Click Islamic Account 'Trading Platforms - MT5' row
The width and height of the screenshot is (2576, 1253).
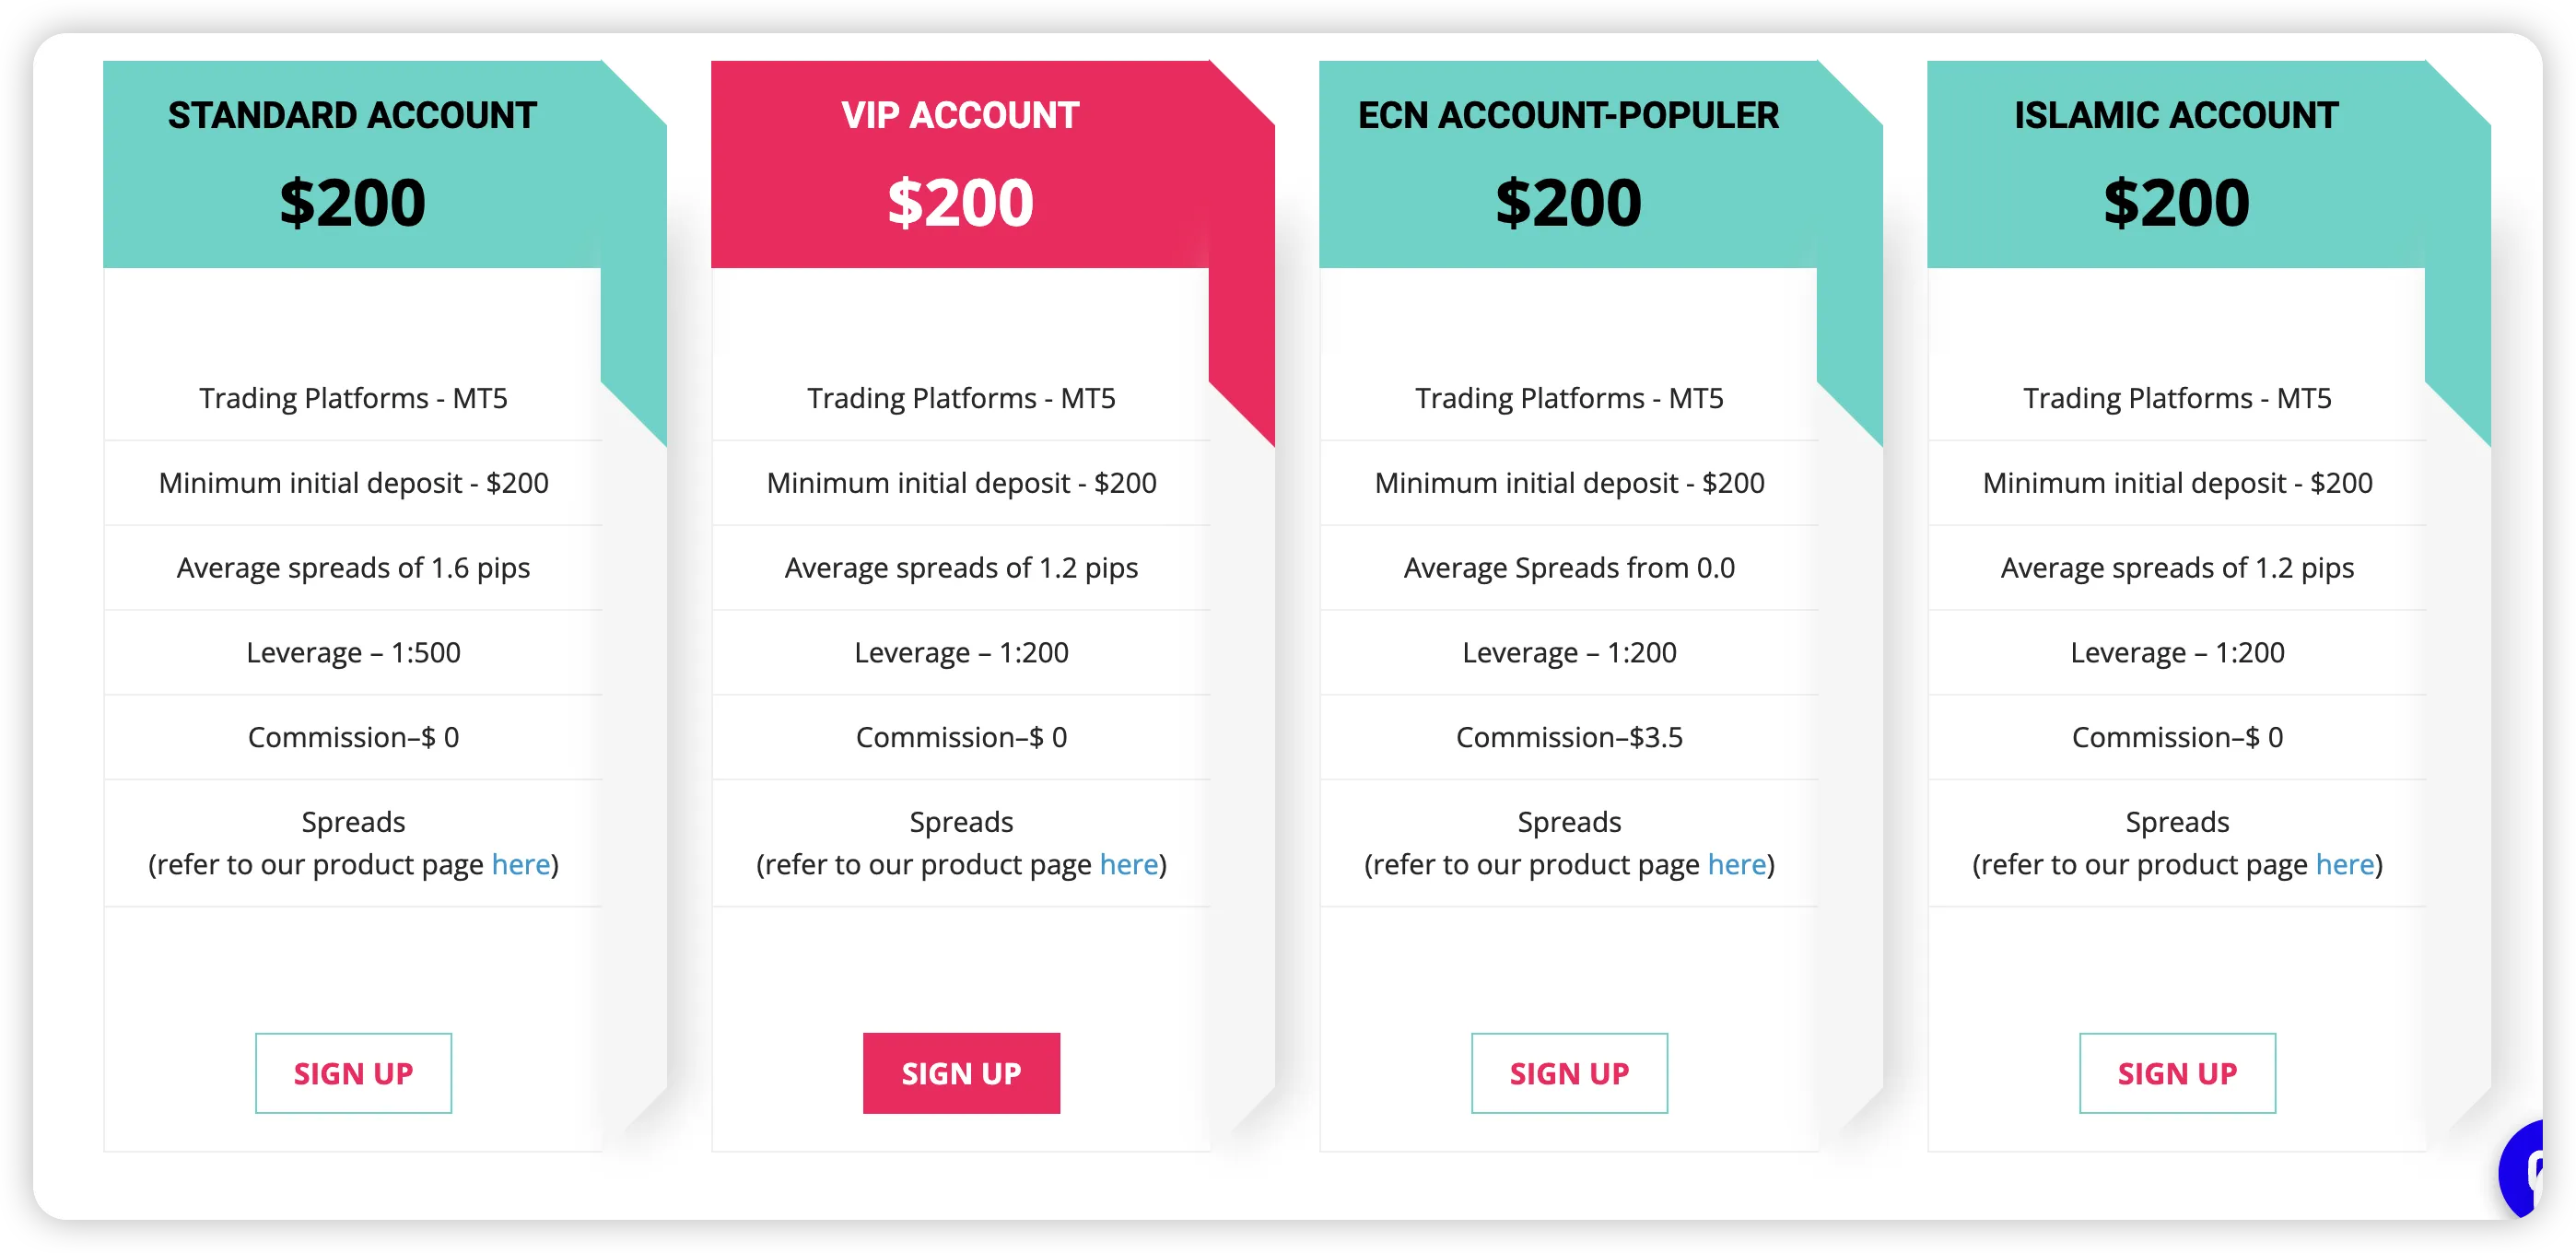pos(2177,398)
